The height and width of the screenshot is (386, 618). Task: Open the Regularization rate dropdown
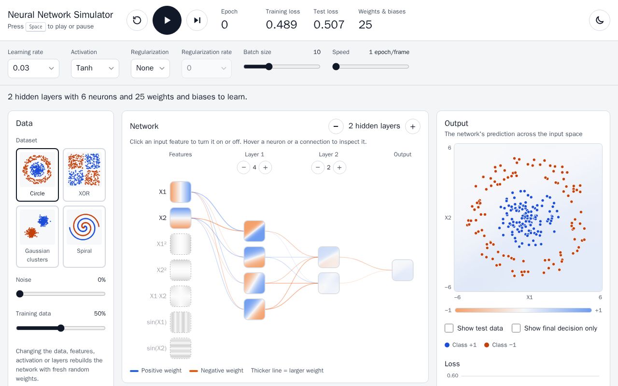pos(207,69)
